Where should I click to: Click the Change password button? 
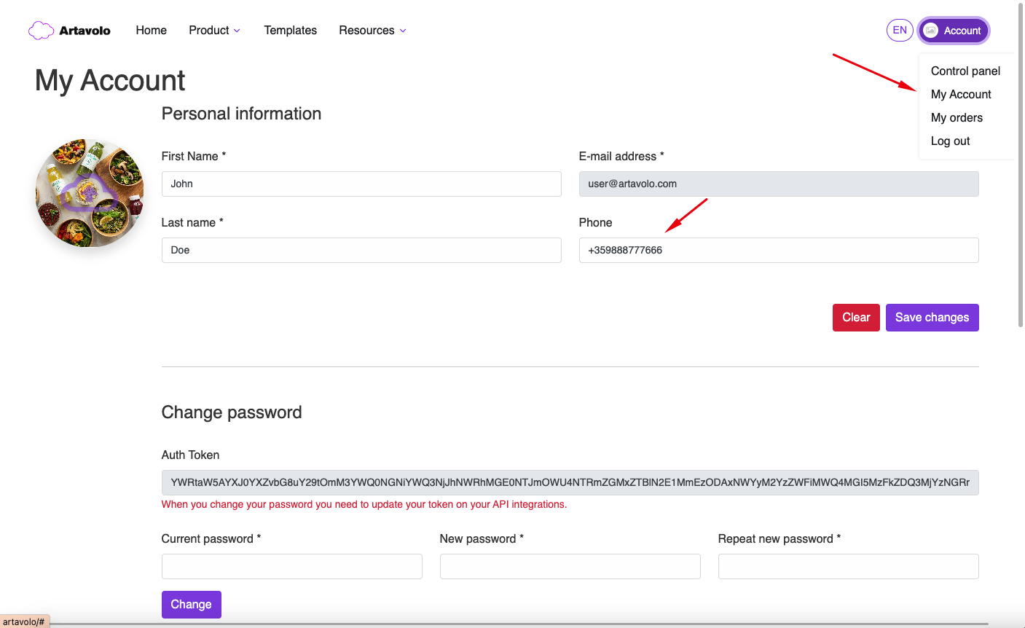pos(191,605)
